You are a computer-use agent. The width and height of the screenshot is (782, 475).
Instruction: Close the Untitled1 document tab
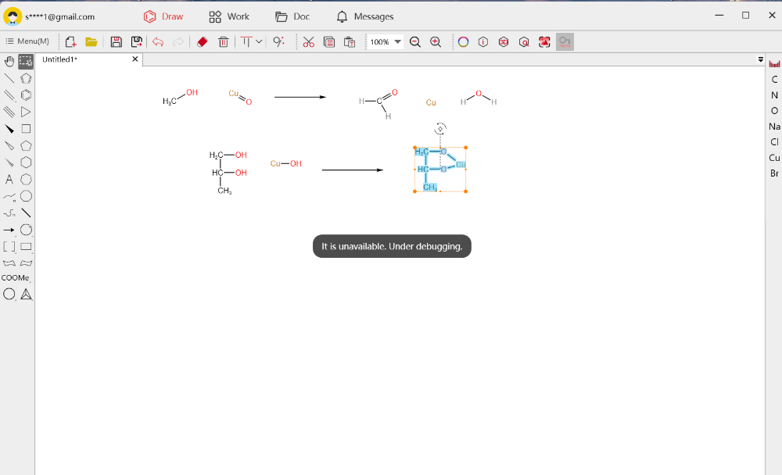(x=135, y=59)
